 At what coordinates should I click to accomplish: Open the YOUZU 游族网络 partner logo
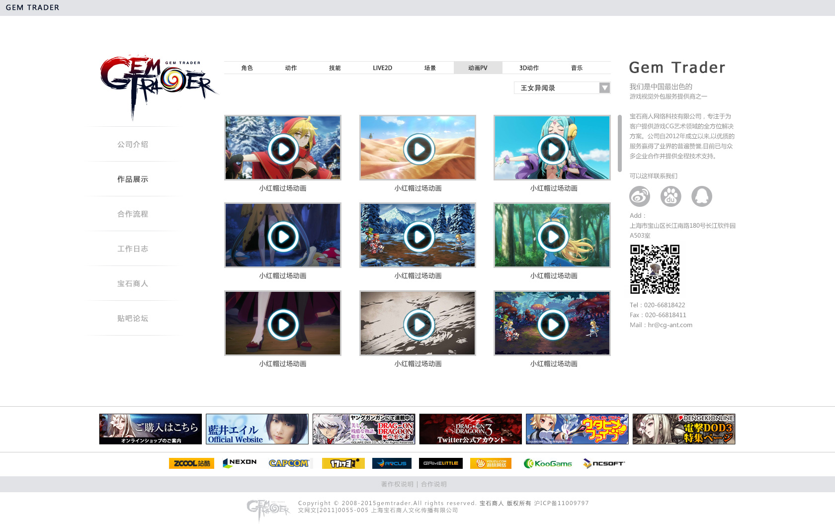491,463
